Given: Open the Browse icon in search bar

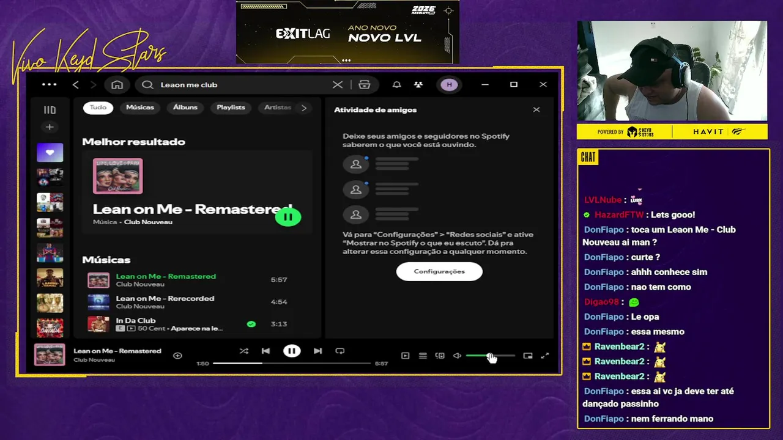Looking at the screenshot, I should point(365,84).
